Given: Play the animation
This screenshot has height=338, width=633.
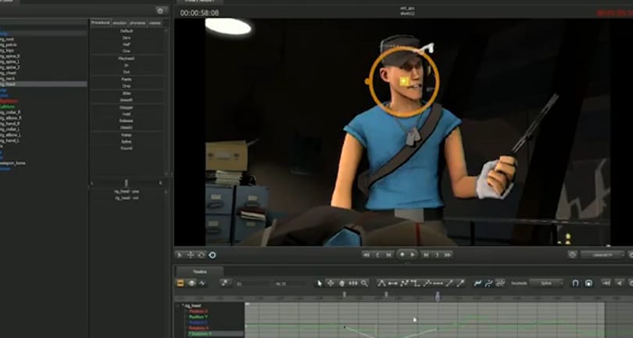Looking at the screenshot, I should 413,254.
